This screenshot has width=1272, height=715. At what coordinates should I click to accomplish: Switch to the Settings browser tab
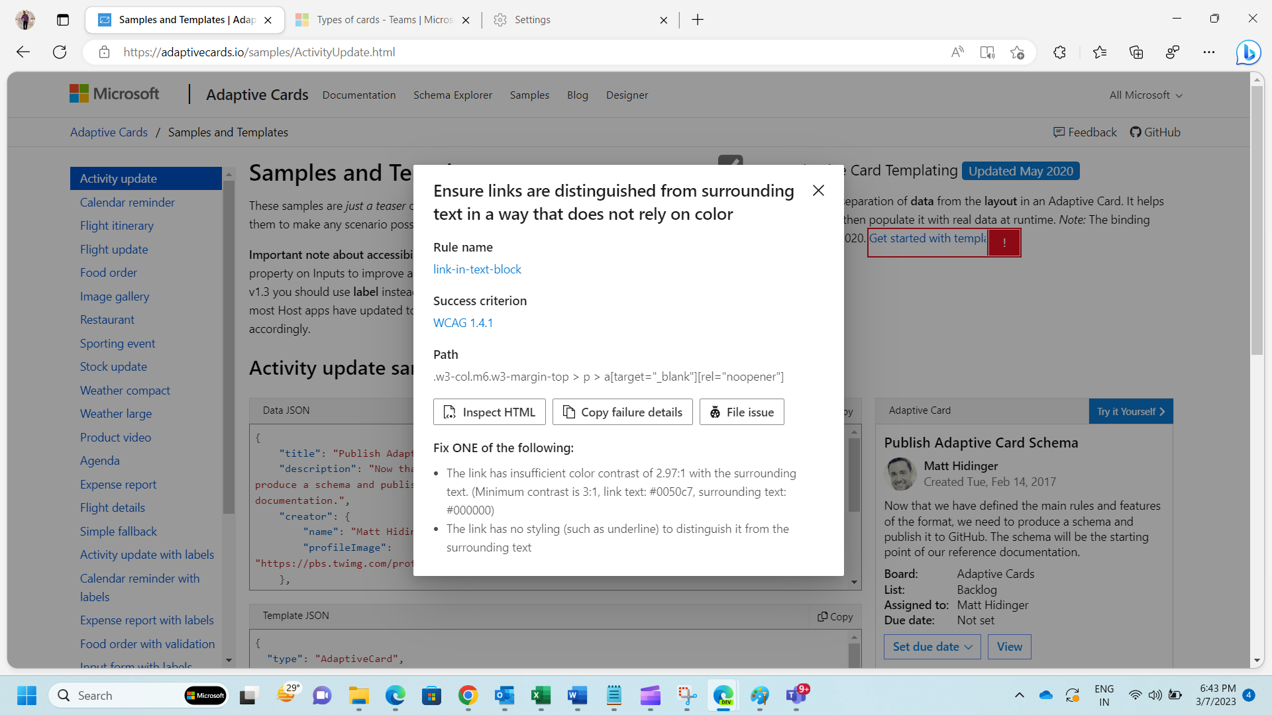(533, 19)
